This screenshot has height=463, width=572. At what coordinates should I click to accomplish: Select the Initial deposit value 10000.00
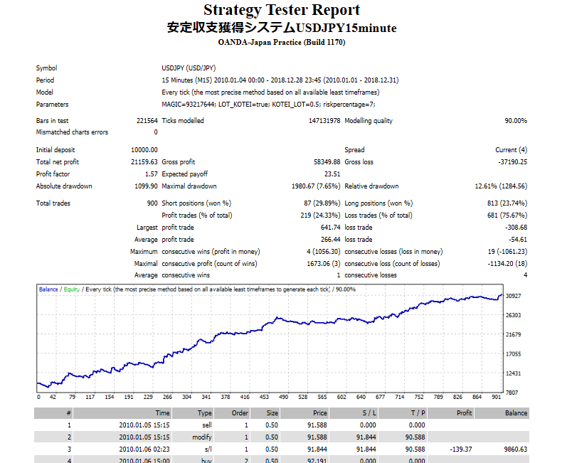tap(144, 150)
